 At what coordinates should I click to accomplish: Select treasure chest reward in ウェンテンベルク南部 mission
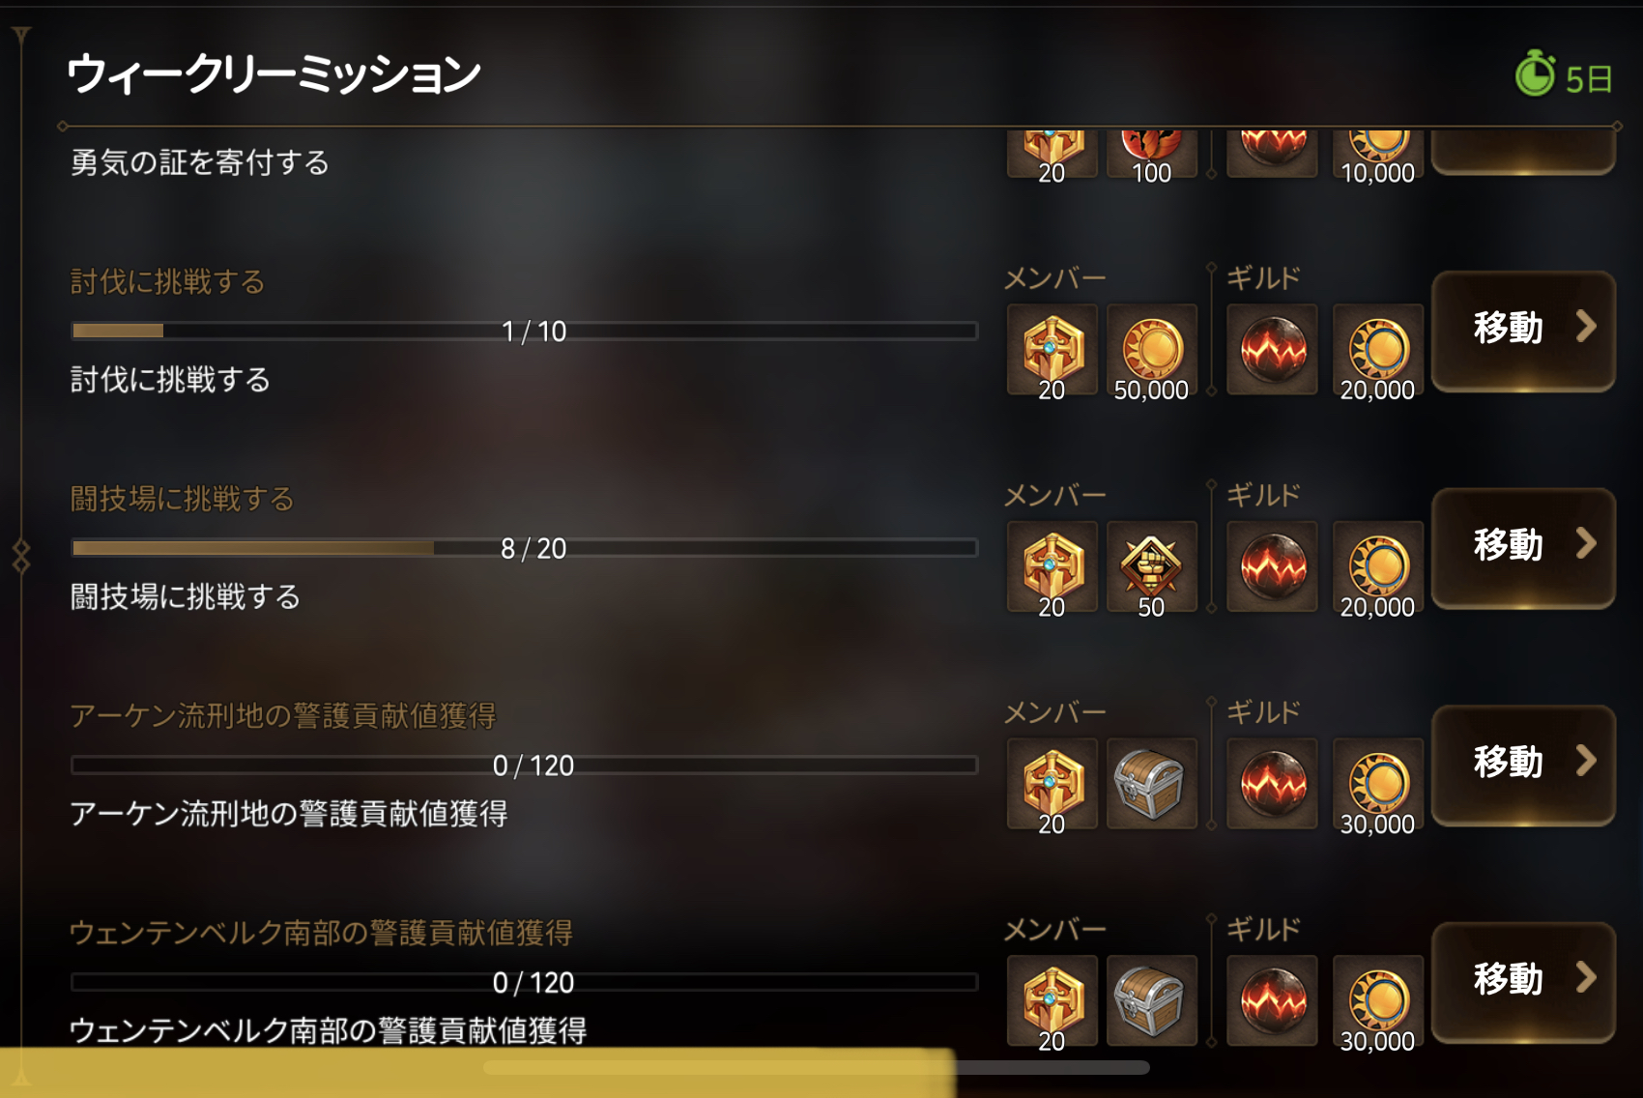(x=1151, y=1000)
